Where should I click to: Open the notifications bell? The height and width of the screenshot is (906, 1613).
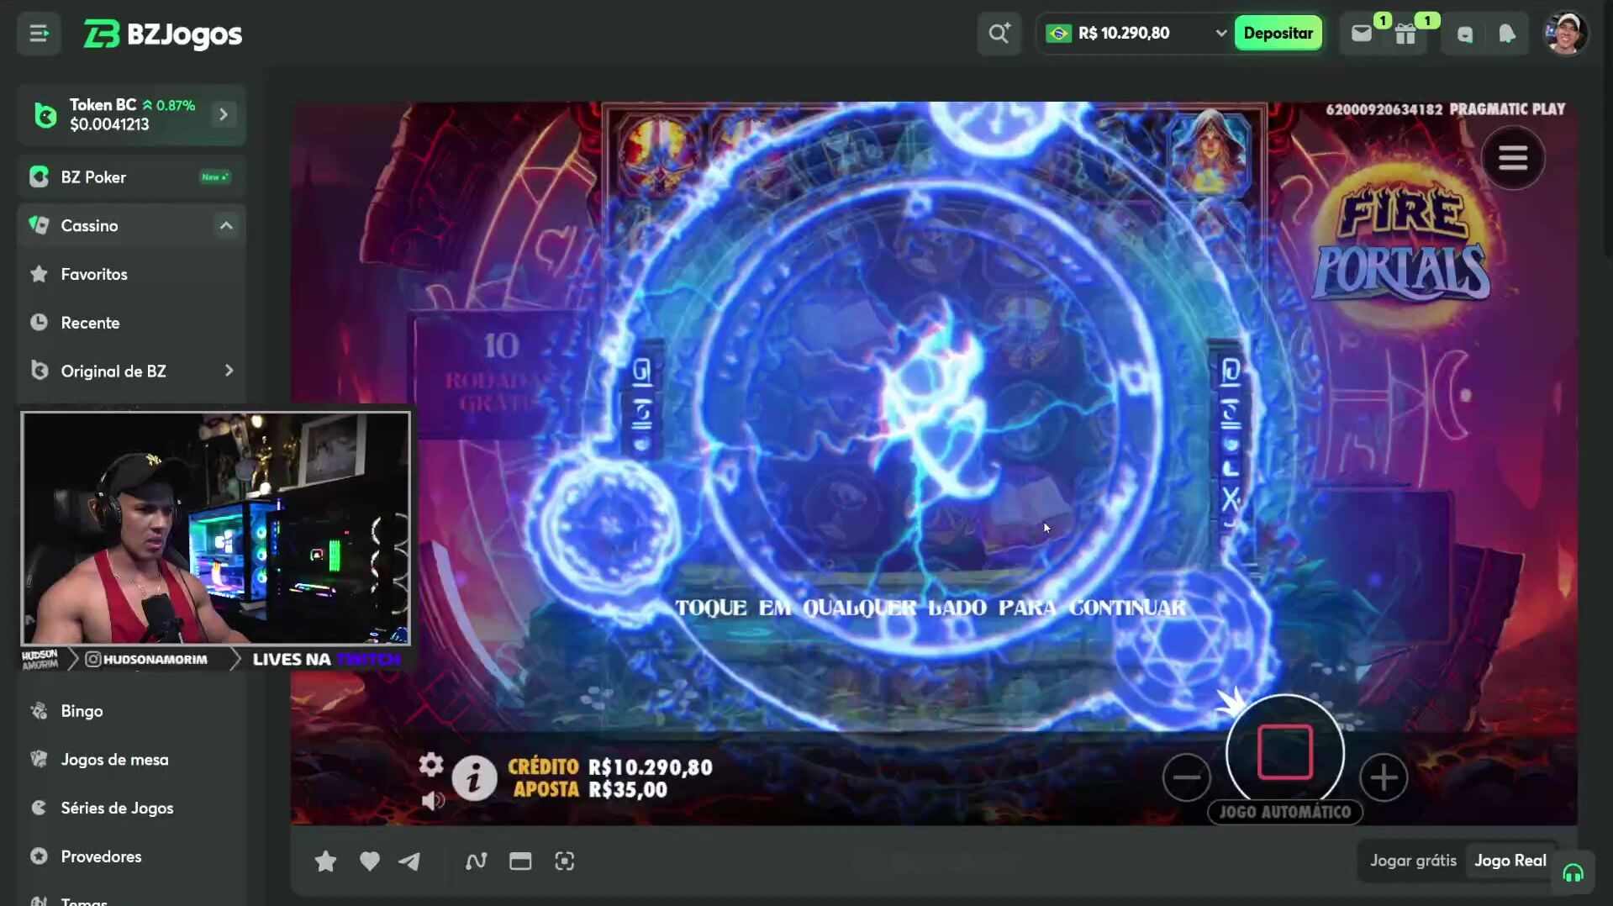[1507, 34]
